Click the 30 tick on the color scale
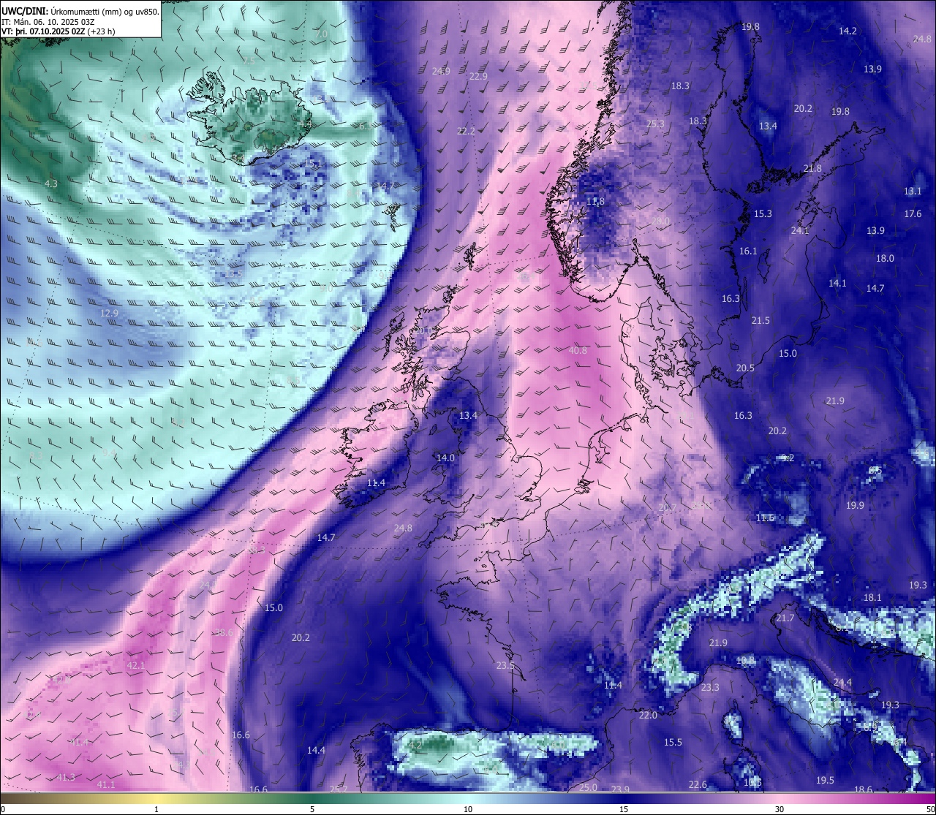Screen dimensions: 936x815 (780, 809)
